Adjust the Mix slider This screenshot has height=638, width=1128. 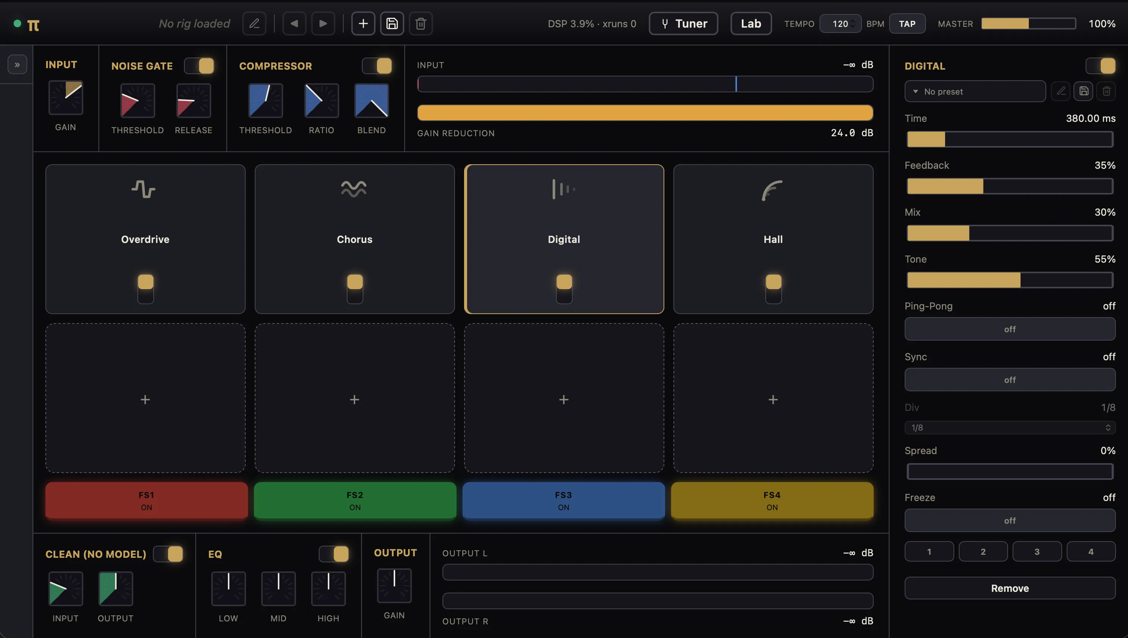tap(1010, 233)
